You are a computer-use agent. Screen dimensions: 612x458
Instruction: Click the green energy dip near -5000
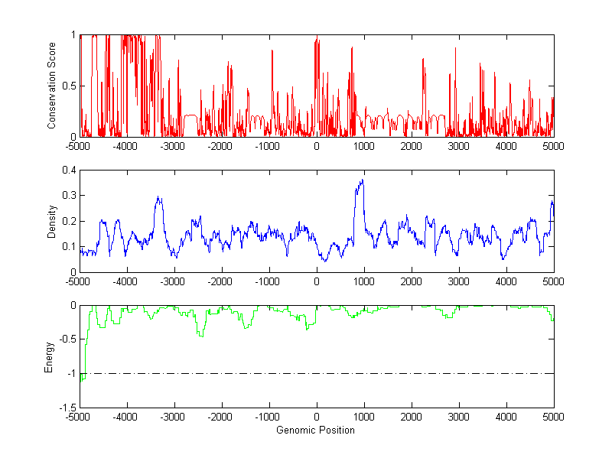83,378
